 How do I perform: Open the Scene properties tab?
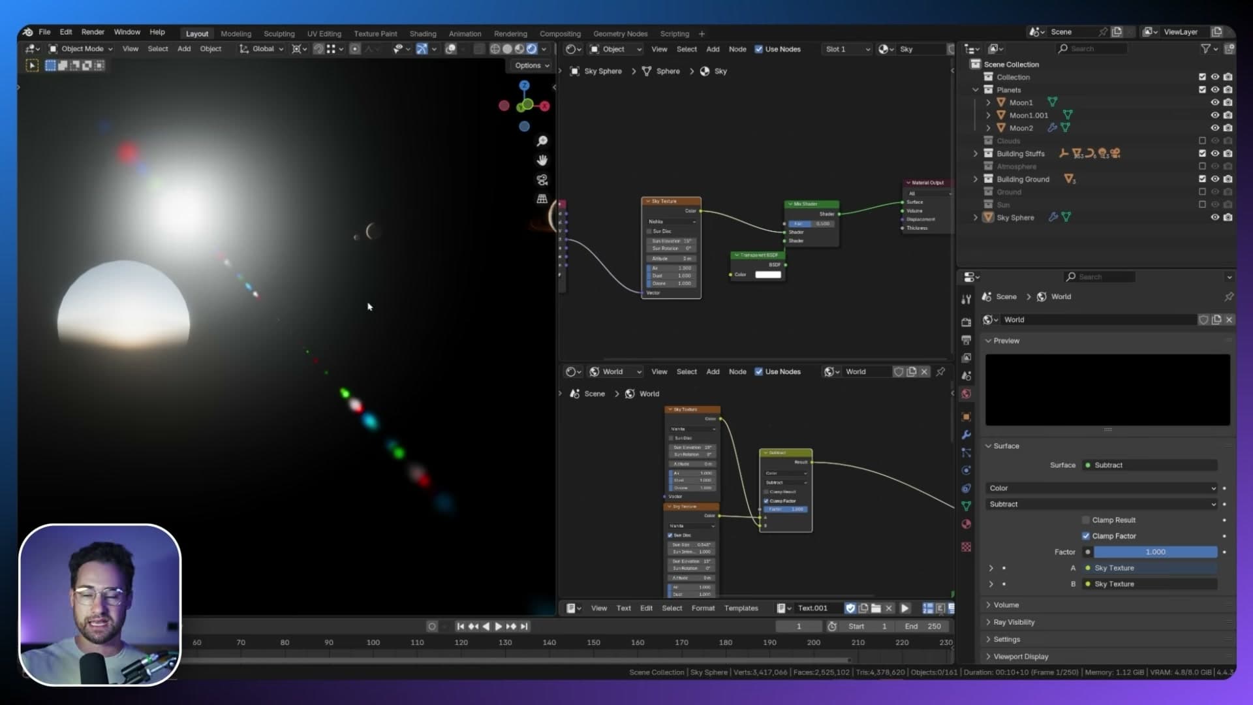[967, 376]
